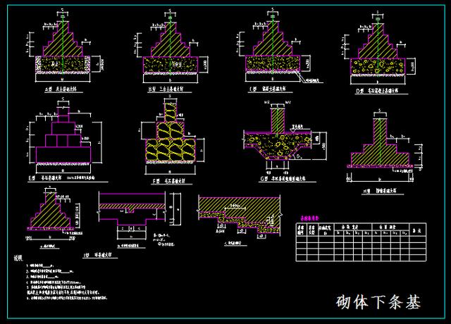Click the first numbered note line under 说明
The image size is (451, 324).
[40, 266]
